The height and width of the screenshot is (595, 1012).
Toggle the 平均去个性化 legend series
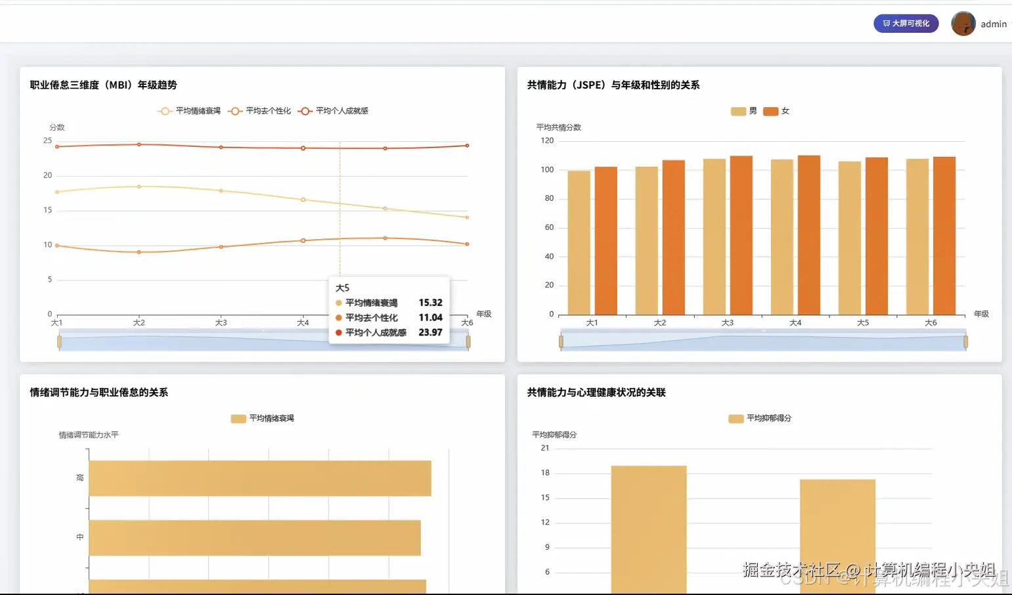click(259, 111)
